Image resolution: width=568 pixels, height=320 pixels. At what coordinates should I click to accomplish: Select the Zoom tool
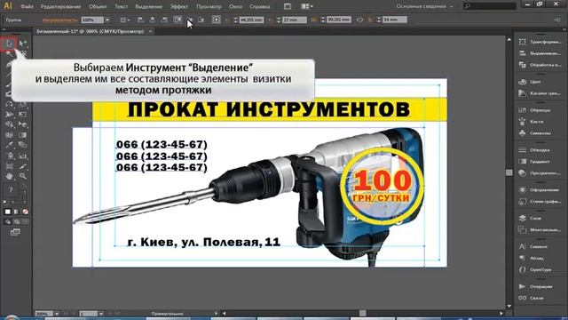[x=23, y=176]
